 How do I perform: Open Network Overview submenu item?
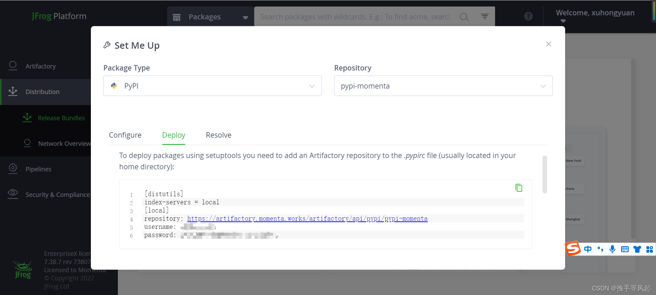pos(64,143)
